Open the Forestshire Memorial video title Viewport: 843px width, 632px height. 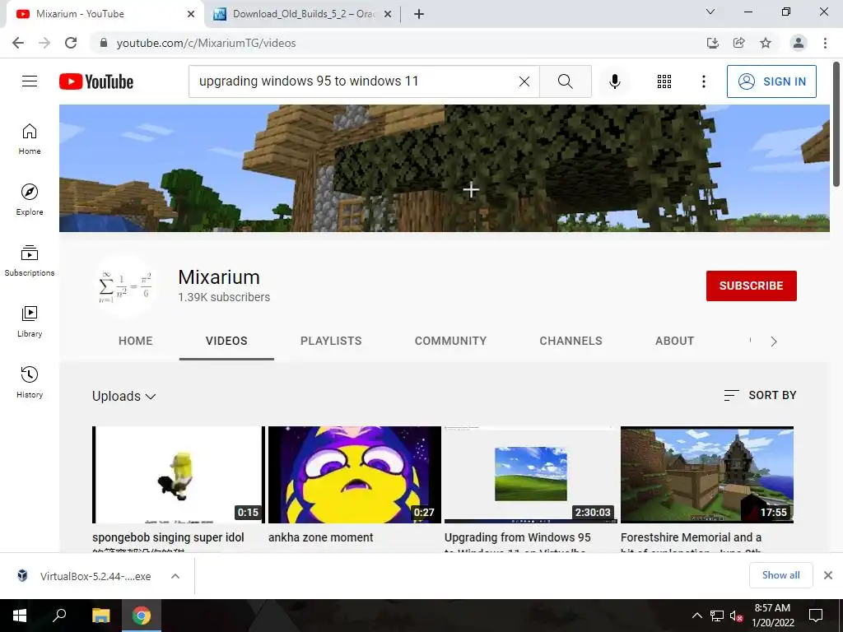coord(691,537)
